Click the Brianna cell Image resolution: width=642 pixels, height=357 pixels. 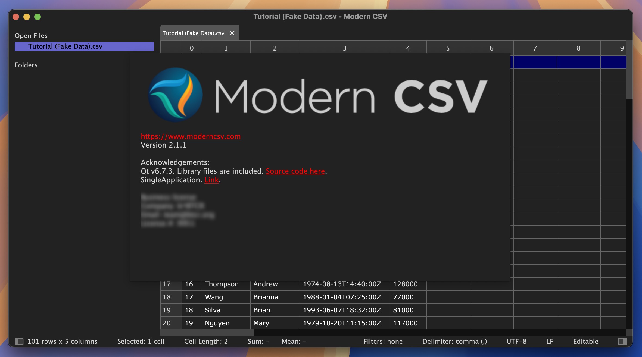(275, 297)
